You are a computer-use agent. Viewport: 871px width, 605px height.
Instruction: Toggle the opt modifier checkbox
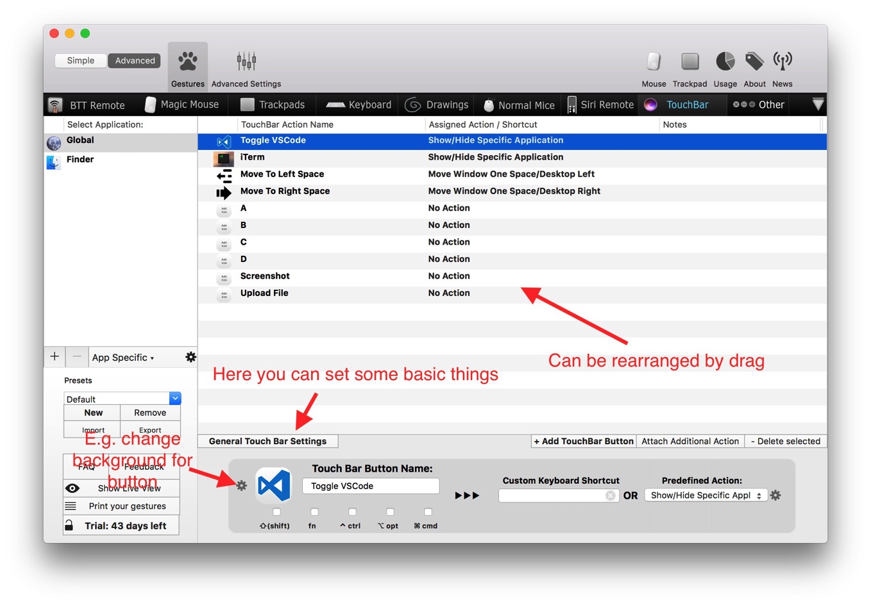[390, 512]
